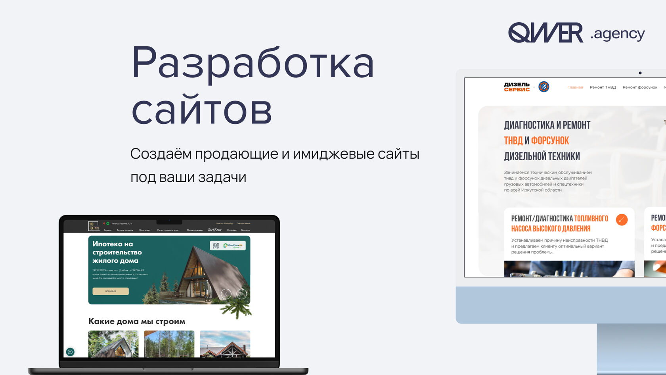This screenshot has width=666, height=375.
Task: Click the Дизель Сервис logo
Action: click(x=517, y=87)
